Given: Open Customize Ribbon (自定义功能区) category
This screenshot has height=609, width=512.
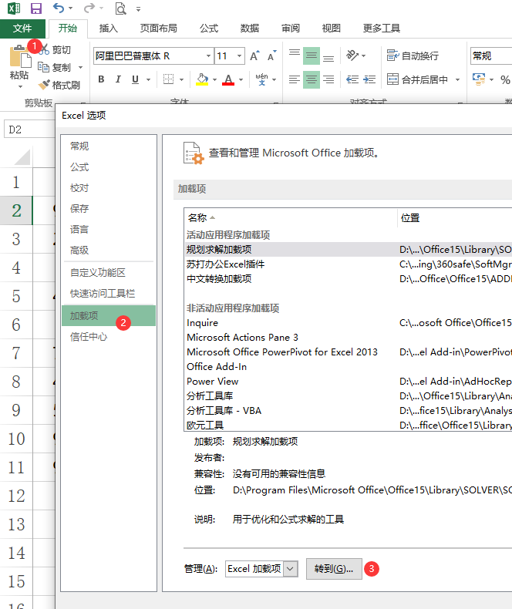Looking at the screenshot, I should click(x=109, y=273).
